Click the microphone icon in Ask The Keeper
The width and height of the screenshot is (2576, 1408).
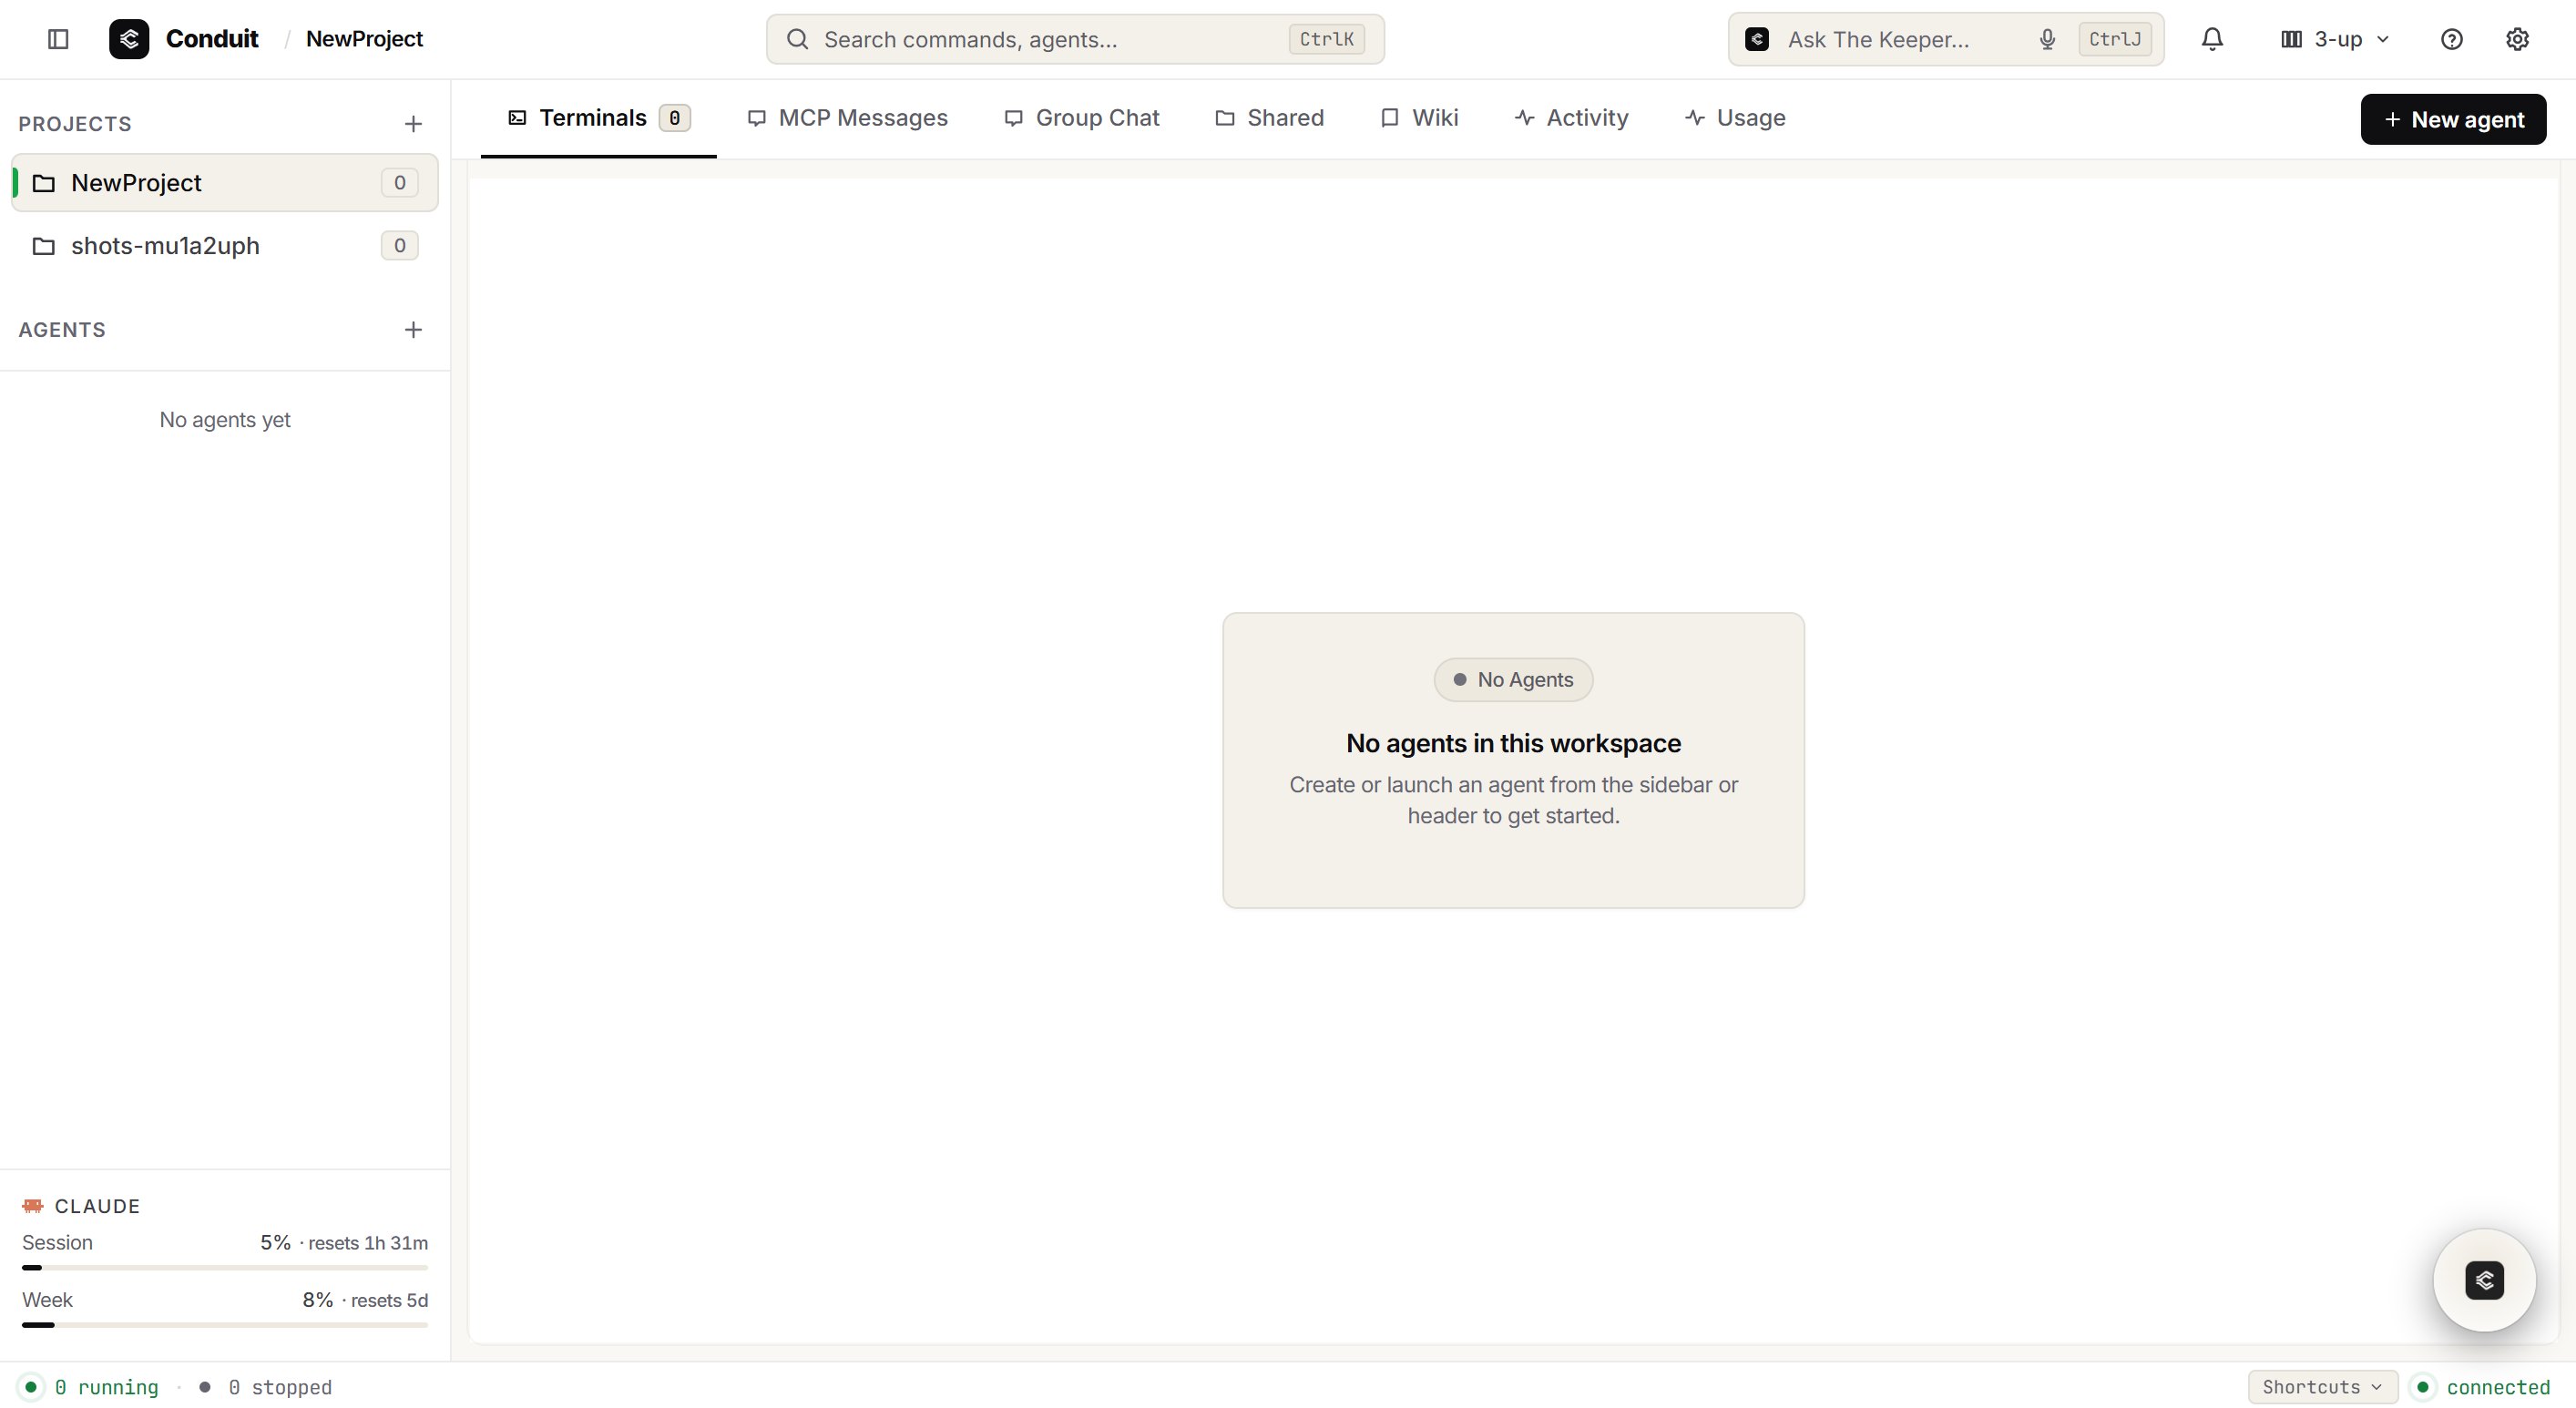click(x=2047, y=39)
